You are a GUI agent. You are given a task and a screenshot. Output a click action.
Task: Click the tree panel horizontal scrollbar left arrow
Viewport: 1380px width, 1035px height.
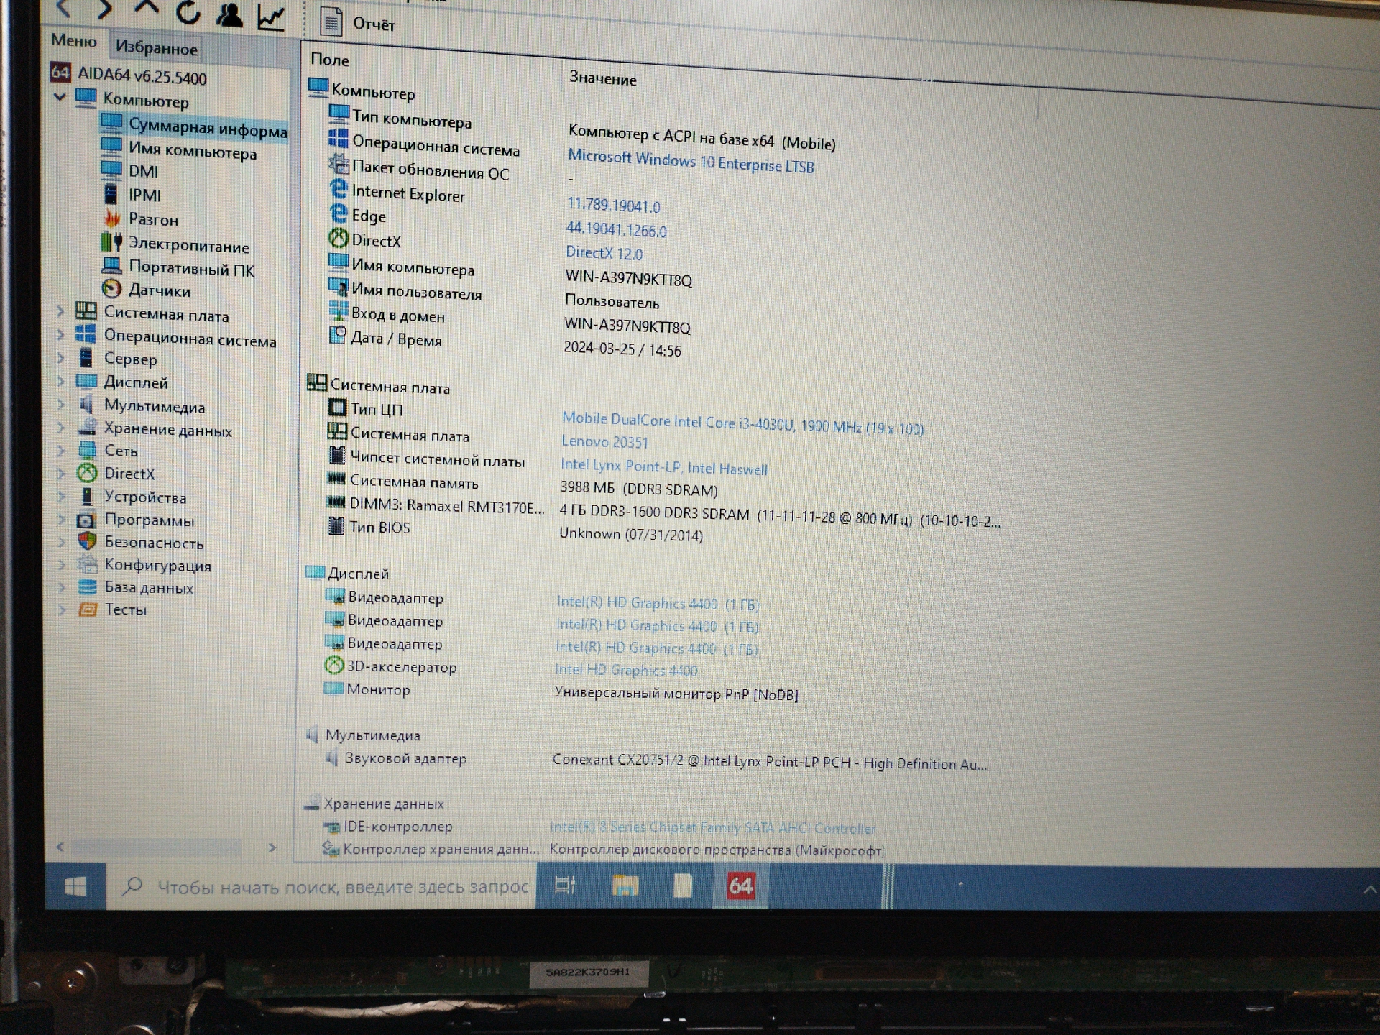pyautogui.click(x=60, y=847)
